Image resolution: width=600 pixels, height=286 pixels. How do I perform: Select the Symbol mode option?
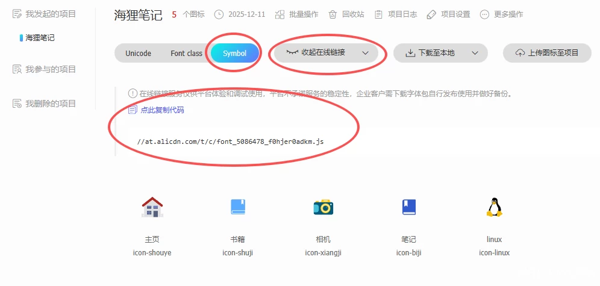point(234,54)
